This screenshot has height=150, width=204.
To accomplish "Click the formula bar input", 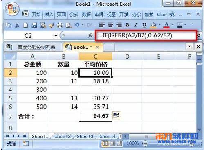I will [146, 35].
